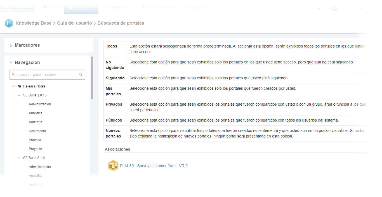Open the Portales dropdown menu
382x197 pixels.
[x=81, y=7]
